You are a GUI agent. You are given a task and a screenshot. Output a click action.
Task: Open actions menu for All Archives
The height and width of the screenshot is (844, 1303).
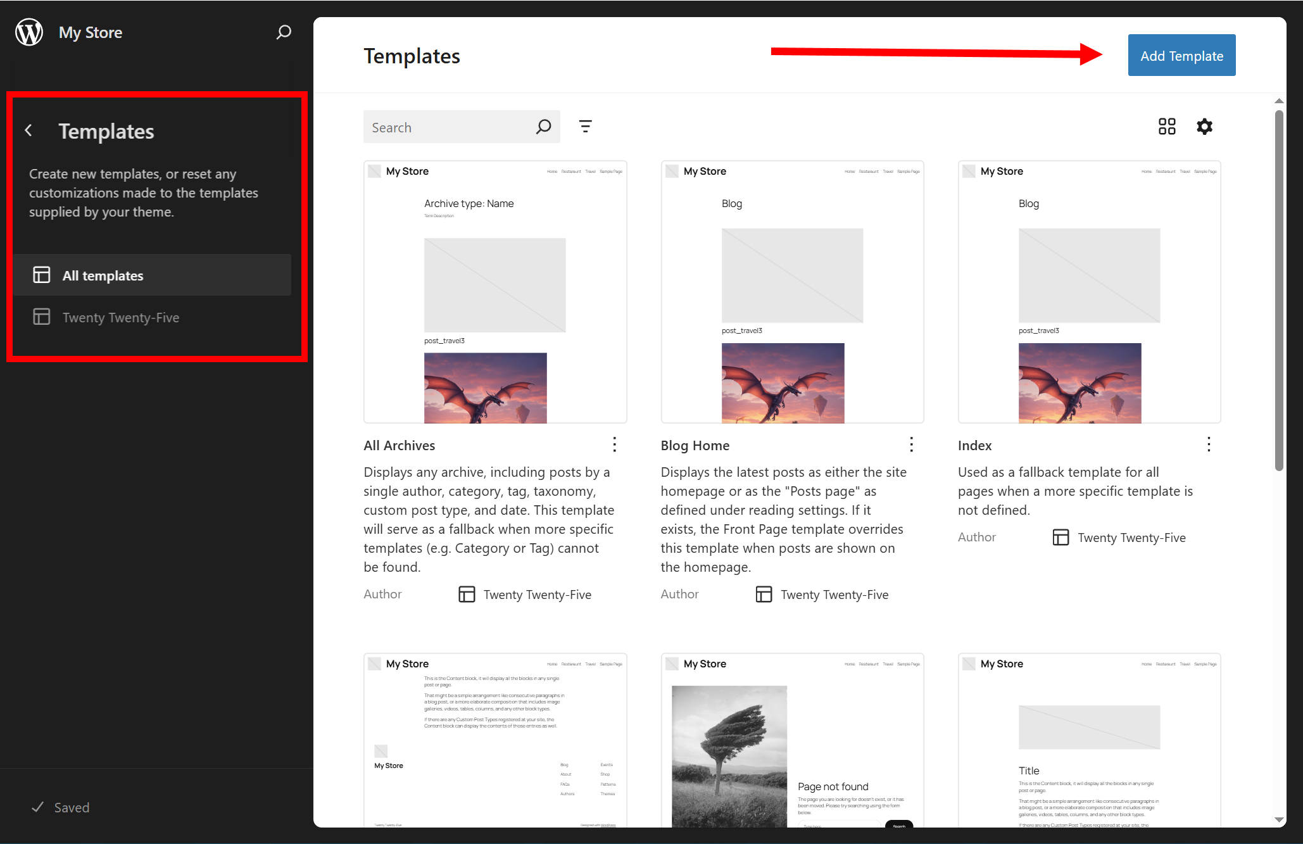(614, 444)
